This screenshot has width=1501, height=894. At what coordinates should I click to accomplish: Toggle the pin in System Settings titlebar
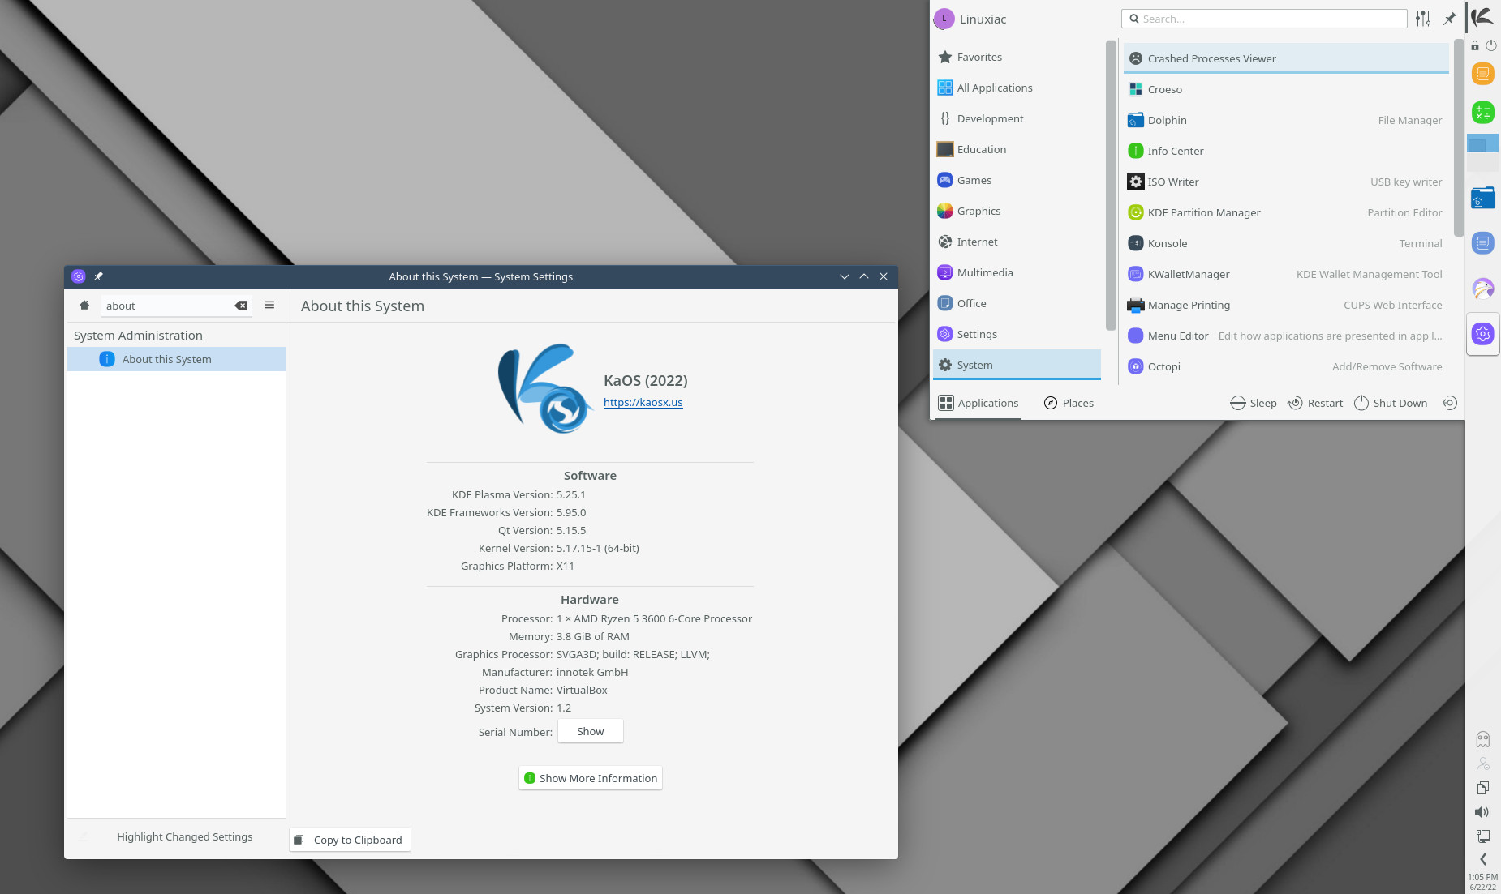click(98, 276)
